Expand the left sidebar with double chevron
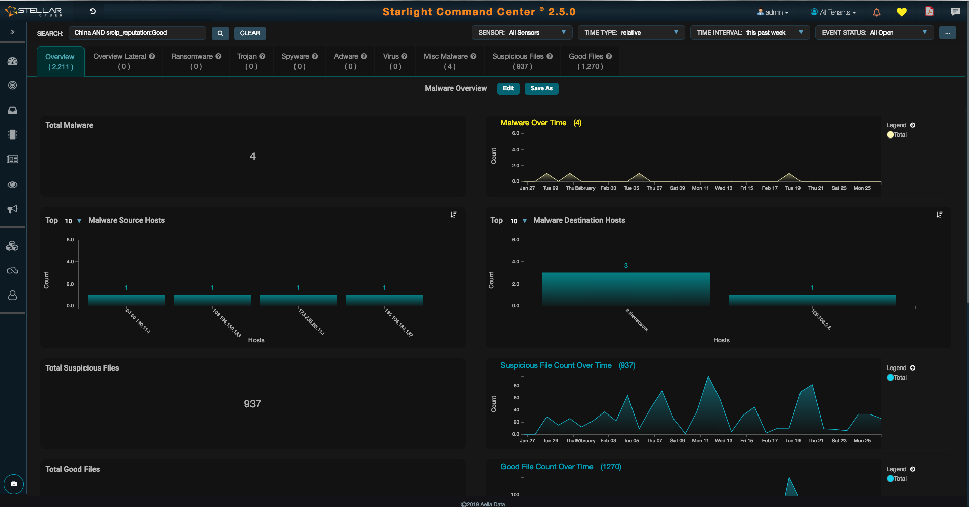969x507 pixels. point(12,32)
